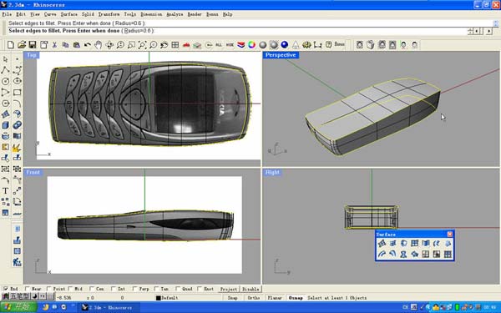The width and height of the screenshot is (501, 313).
Task: Enable the Perp osnap checkbox
Action: click(x=134, y=289)
